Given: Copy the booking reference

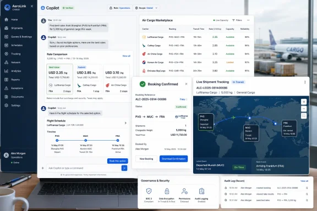Looking at the screenshot, I should click(183, 99).
